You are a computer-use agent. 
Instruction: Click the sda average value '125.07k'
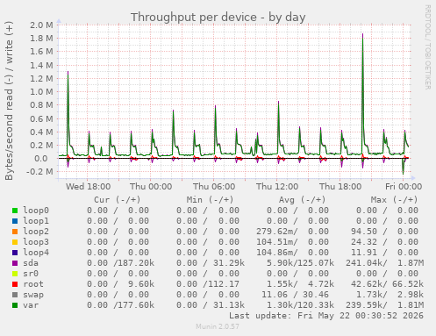316,263
